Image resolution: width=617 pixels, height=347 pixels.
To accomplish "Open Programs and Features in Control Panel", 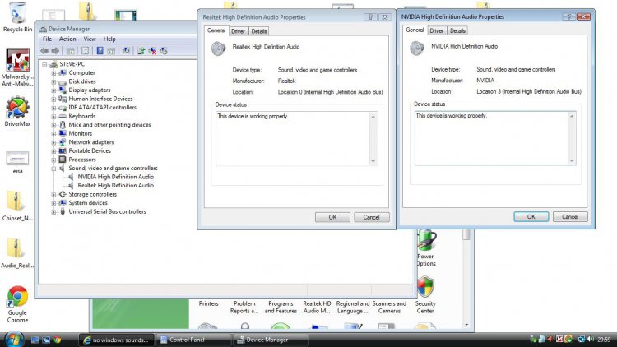I will click(281, 308).
